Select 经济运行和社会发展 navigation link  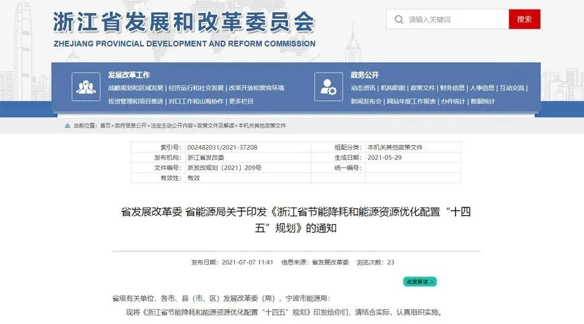tap(196, 88)
